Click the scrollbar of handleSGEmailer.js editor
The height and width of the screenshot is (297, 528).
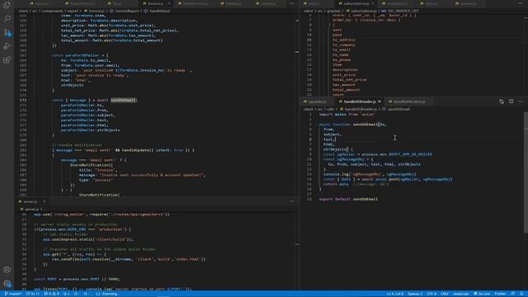[x=526, y=172]
